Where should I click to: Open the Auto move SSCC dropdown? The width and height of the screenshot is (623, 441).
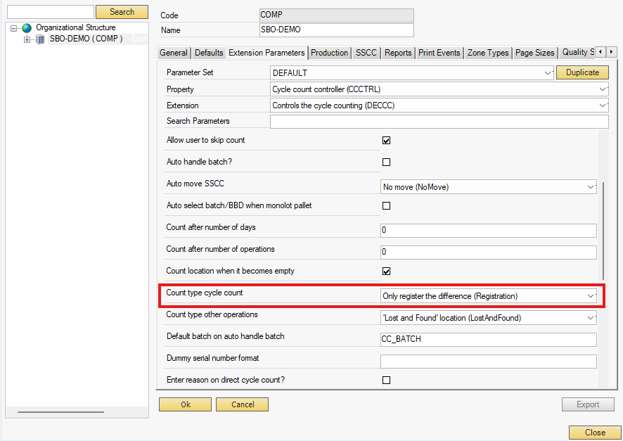(590, 187)
